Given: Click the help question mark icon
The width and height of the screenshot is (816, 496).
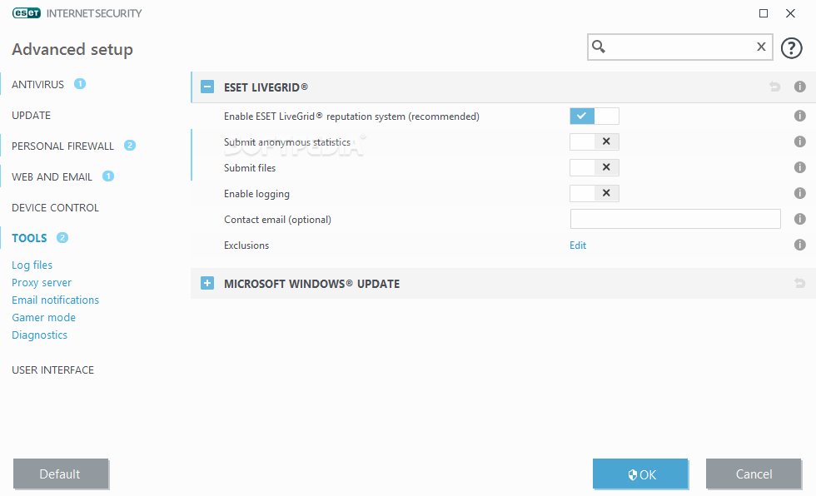Looking at the screenshot, I should click(791, 47).
